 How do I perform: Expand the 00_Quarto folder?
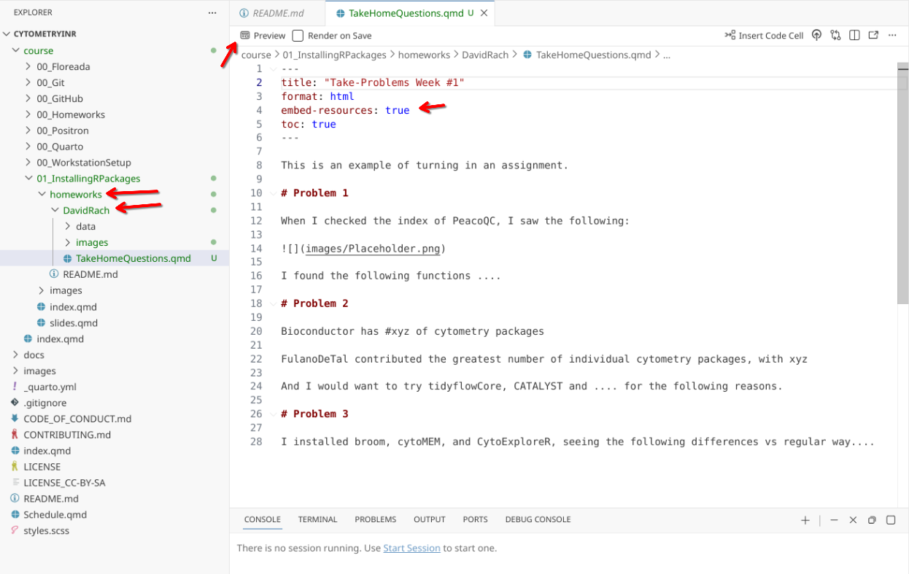click(28, 147)
